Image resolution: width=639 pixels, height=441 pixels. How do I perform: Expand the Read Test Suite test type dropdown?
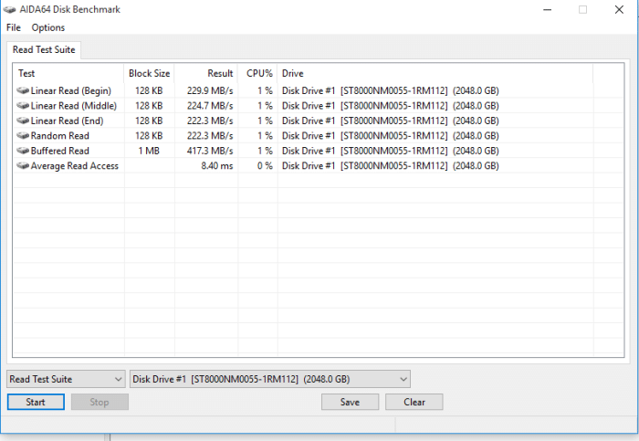click(66, 379)
